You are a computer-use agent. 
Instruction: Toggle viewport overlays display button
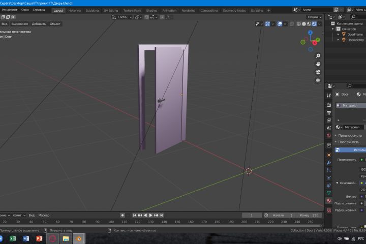[x=280, y=24]
